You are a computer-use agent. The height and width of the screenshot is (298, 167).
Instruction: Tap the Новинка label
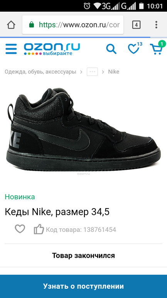20,197
